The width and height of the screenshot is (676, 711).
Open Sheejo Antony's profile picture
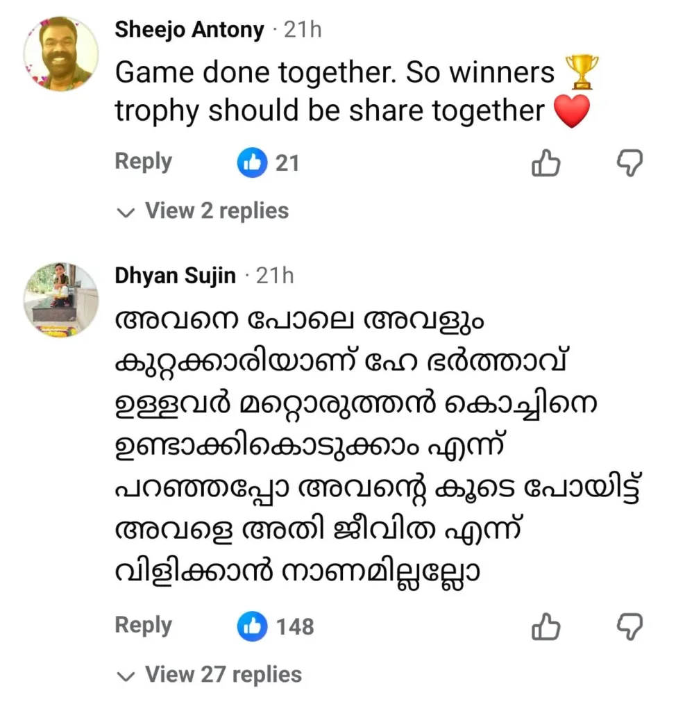pyautogui.click(x=61, y=53)
